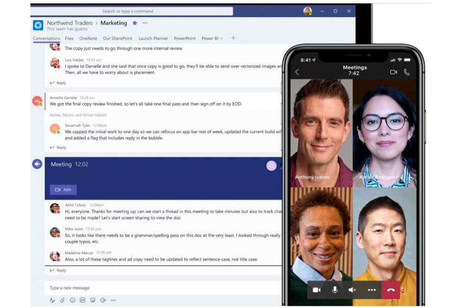
Task: Open Annette Gamble's AG avatar
Action: [x=37, y=101]
